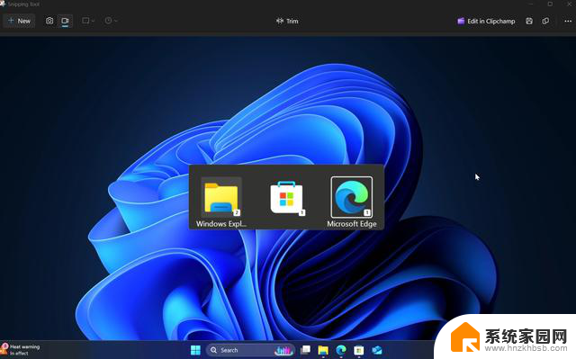
Task: Click the taskbar Search box
Action: pyautogui.click(x=250, y=350)
